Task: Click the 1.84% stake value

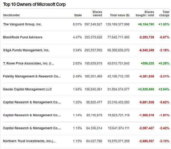Action: click(77, 89)
